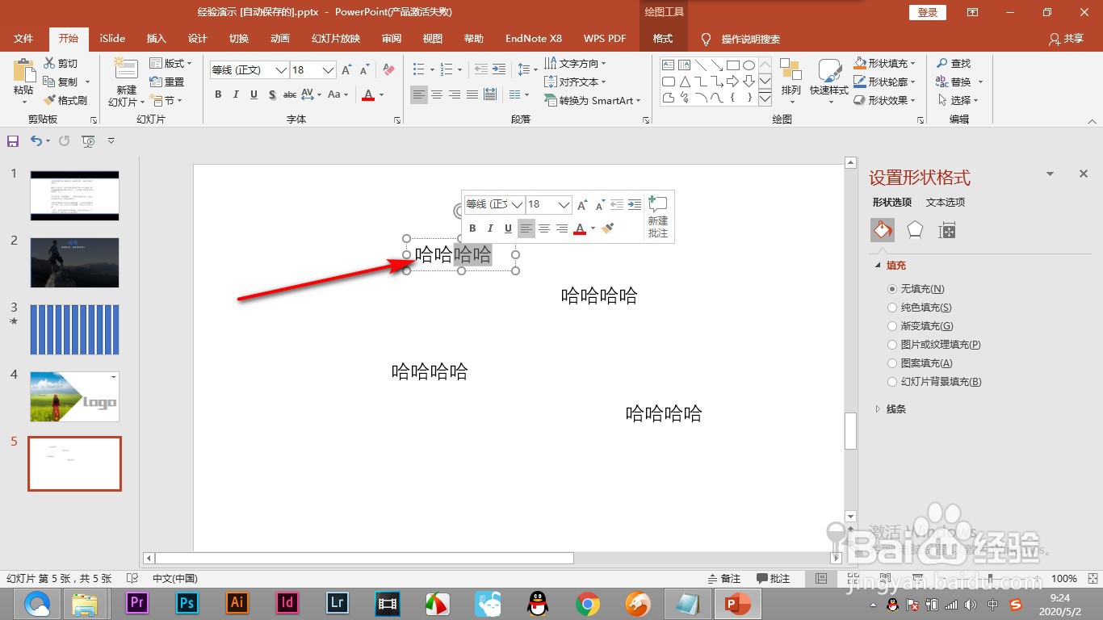Click the Find (查找) magnifier

[x=942, y=63]
